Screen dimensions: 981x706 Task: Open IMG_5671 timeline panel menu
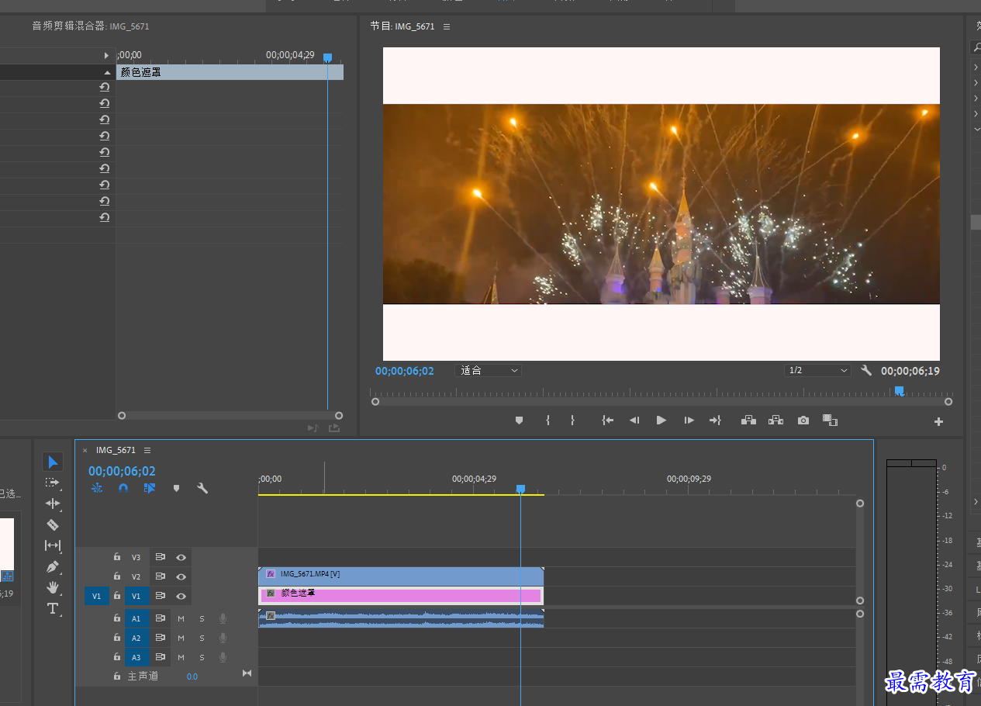tap(147, 450)
